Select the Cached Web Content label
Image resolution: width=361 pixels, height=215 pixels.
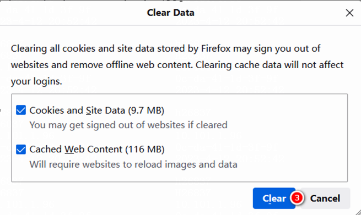(97, 150)
